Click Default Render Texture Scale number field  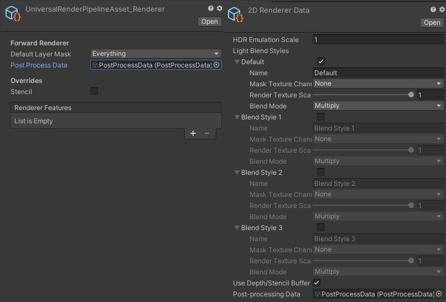[431, 95]
